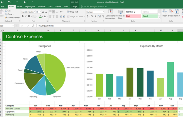Click the Increase Indent icon
Image resolution: width=183 pixels, height=117 pixels.
(x=64, y=16)
